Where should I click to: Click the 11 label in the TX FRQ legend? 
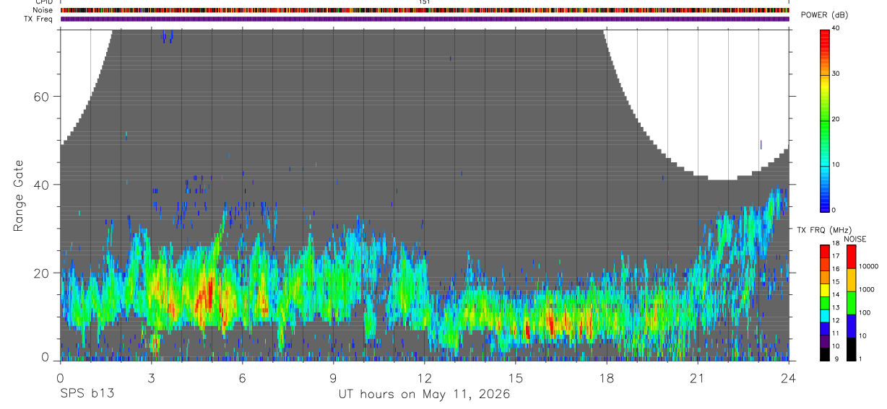click(x=836, y=333)
